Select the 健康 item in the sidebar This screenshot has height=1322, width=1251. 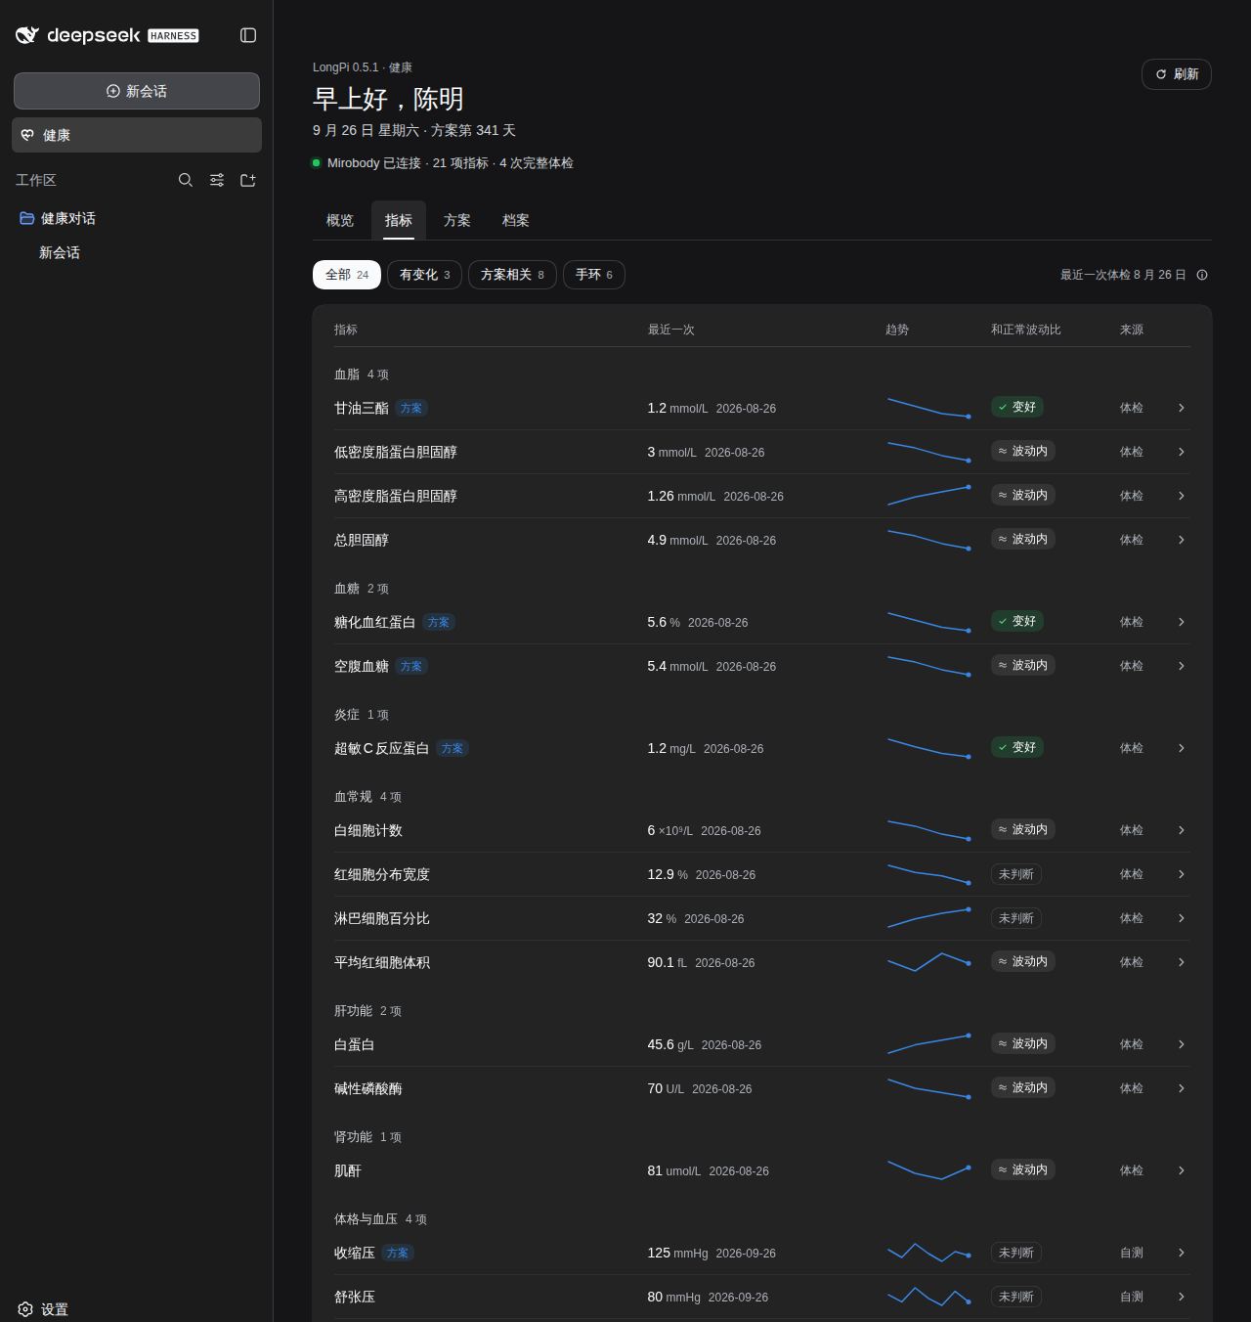(137, 135)
